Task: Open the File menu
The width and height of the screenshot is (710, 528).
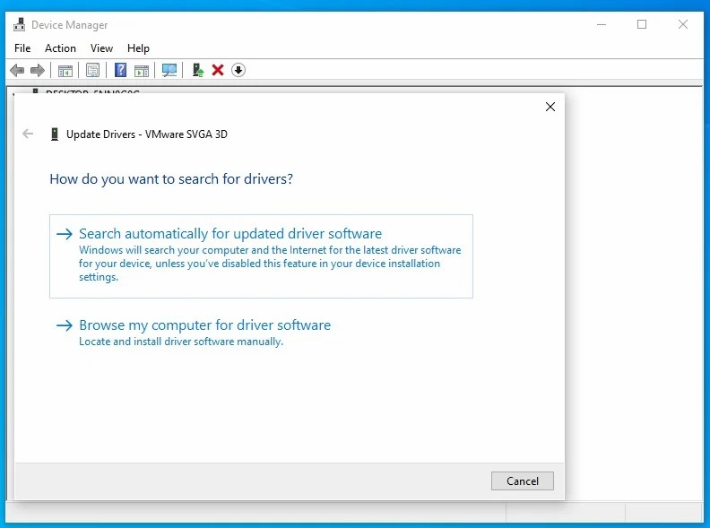Action: (22, 48)
